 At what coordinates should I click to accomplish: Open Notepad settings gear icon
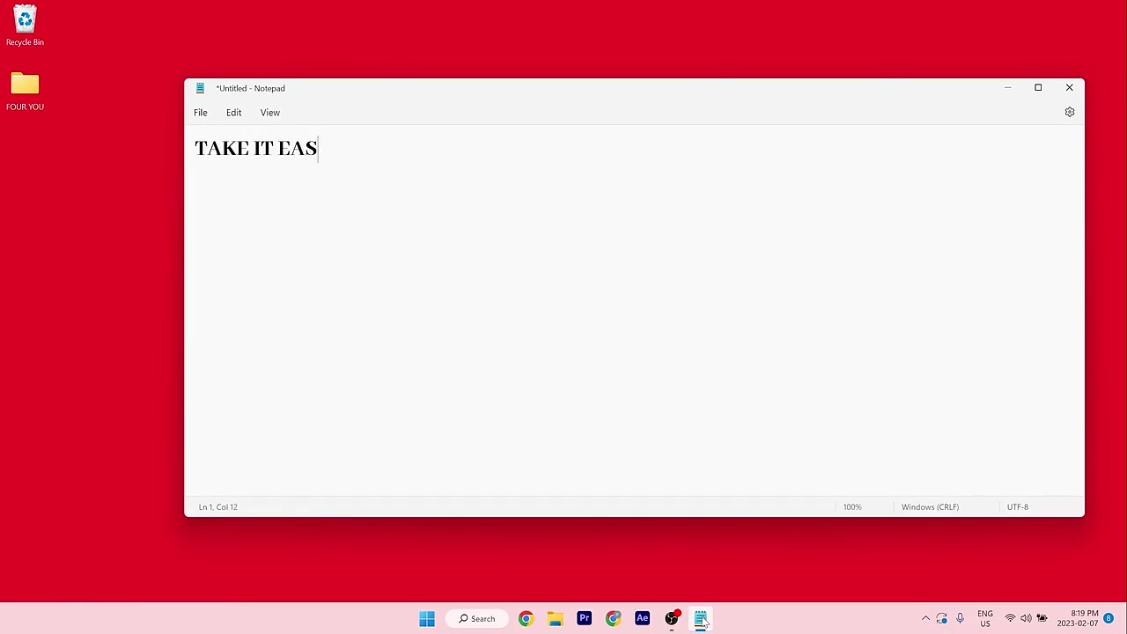tap(1070, 112)
